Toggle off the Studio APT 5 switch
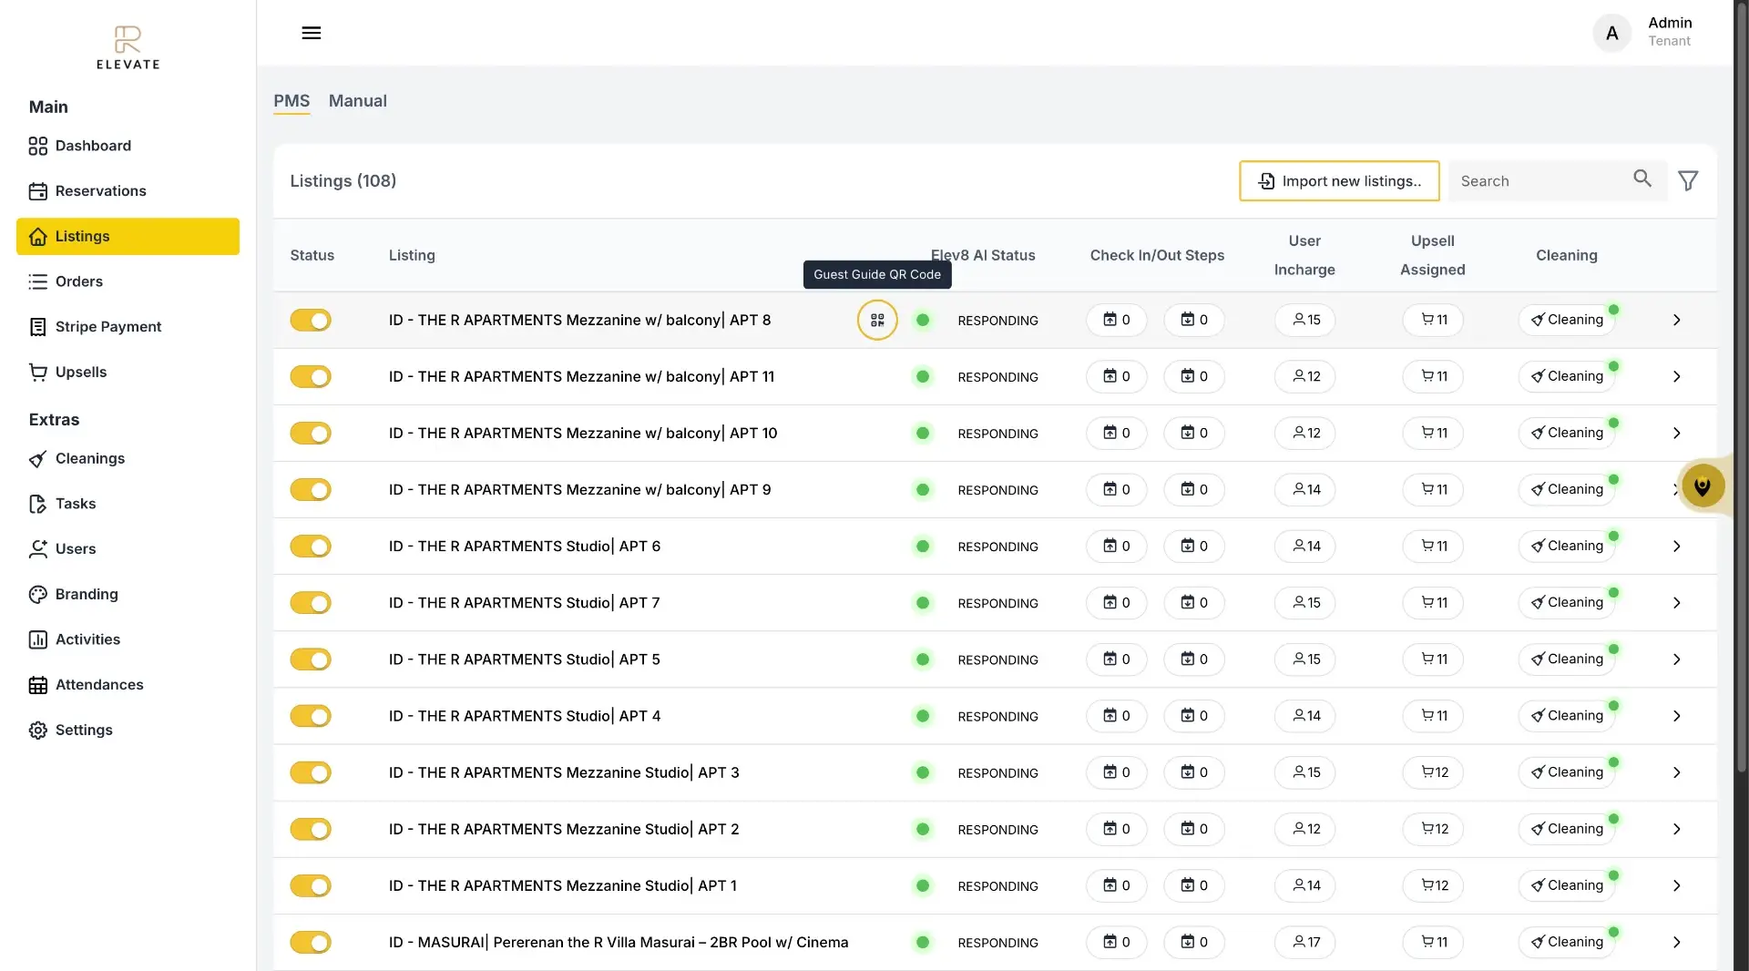This screenshot has height=971, width=1749. pyautogui.click(x=310, y=659)
